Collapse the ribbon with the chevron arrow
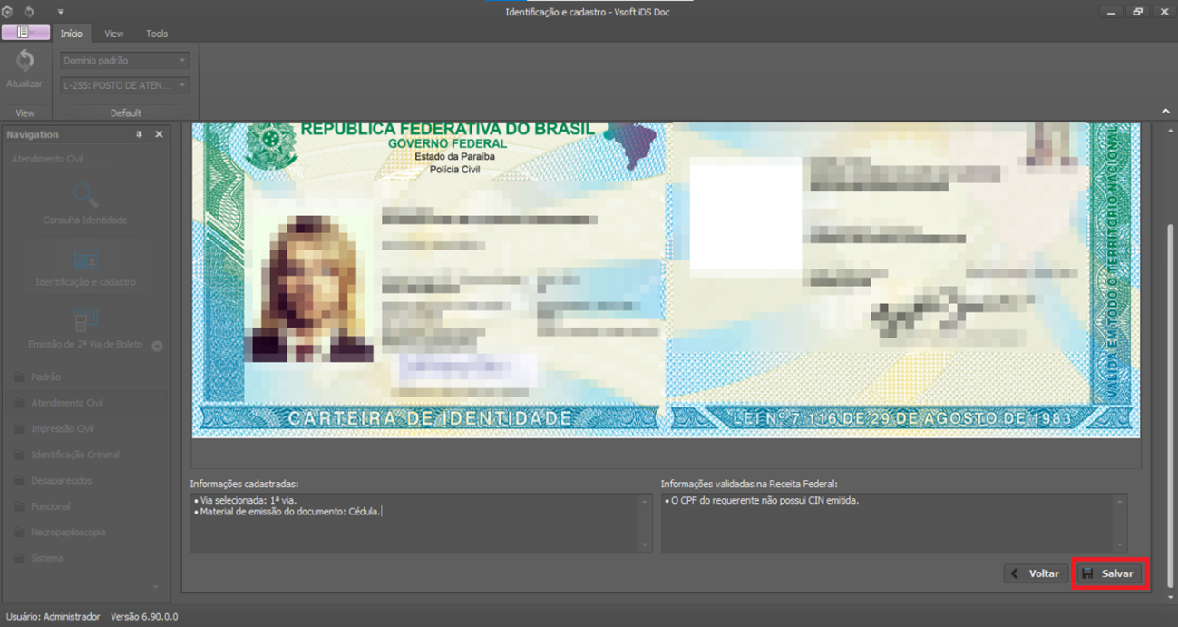The height and width of the screenshot is (627, 1178). click(x=1165, y=111)
